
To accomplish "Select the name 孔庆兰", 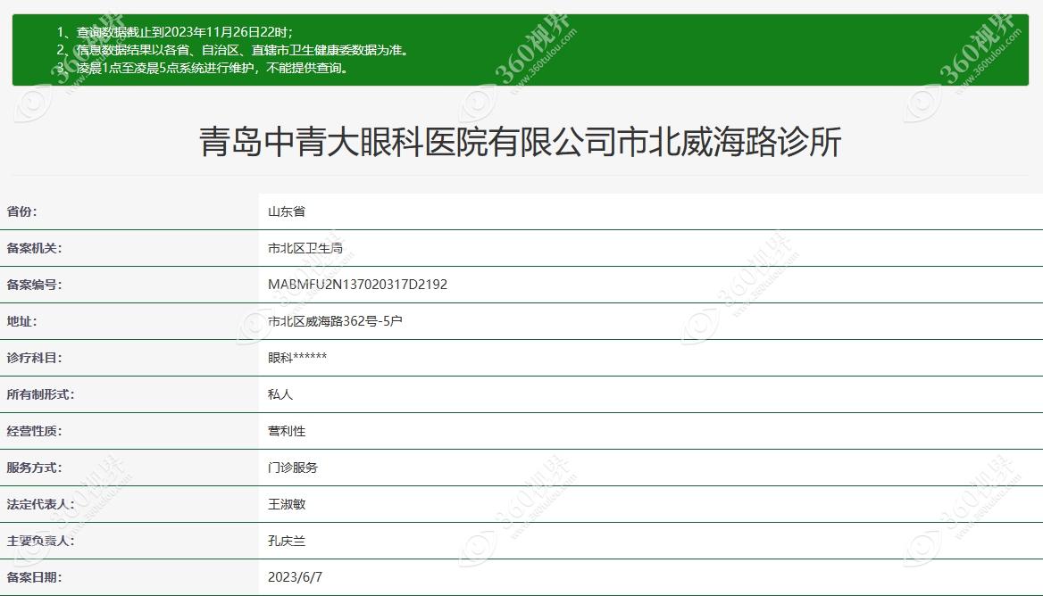I will (287, 540).
